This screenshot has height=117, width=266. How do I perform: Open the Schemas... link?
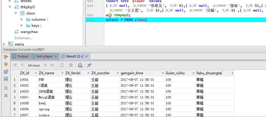click(x=23, y=38)
